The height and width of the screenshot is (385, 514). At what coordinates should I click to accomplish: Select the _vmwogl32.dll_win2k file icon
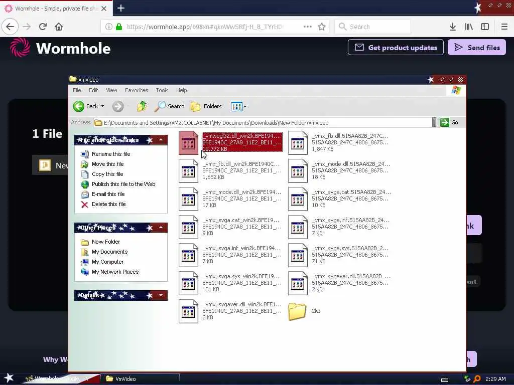pyautogui.click(x=188, y=142)
